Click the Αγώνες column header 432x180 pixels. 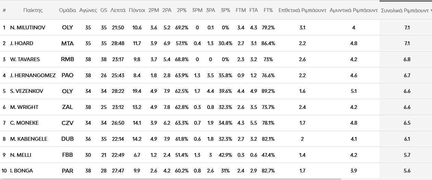point(88,10)
